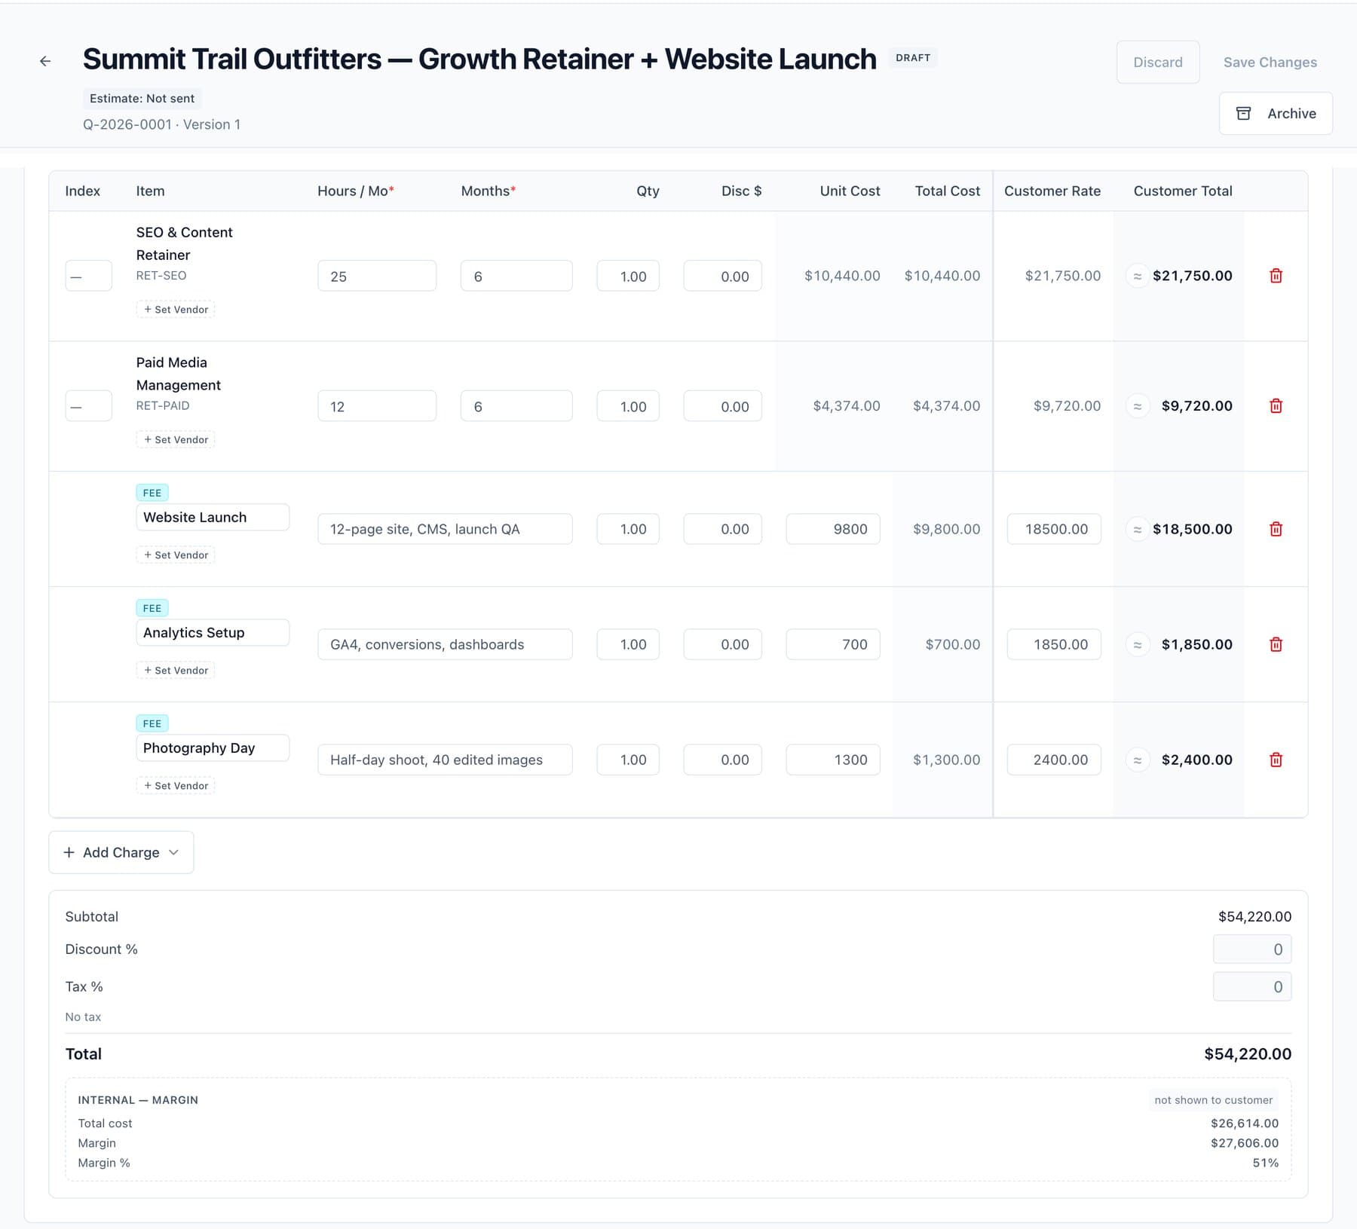The image size is (1357, 1229).
Task: Click the approx icon beside $18,500.00 total
Action: point(1138,529)
